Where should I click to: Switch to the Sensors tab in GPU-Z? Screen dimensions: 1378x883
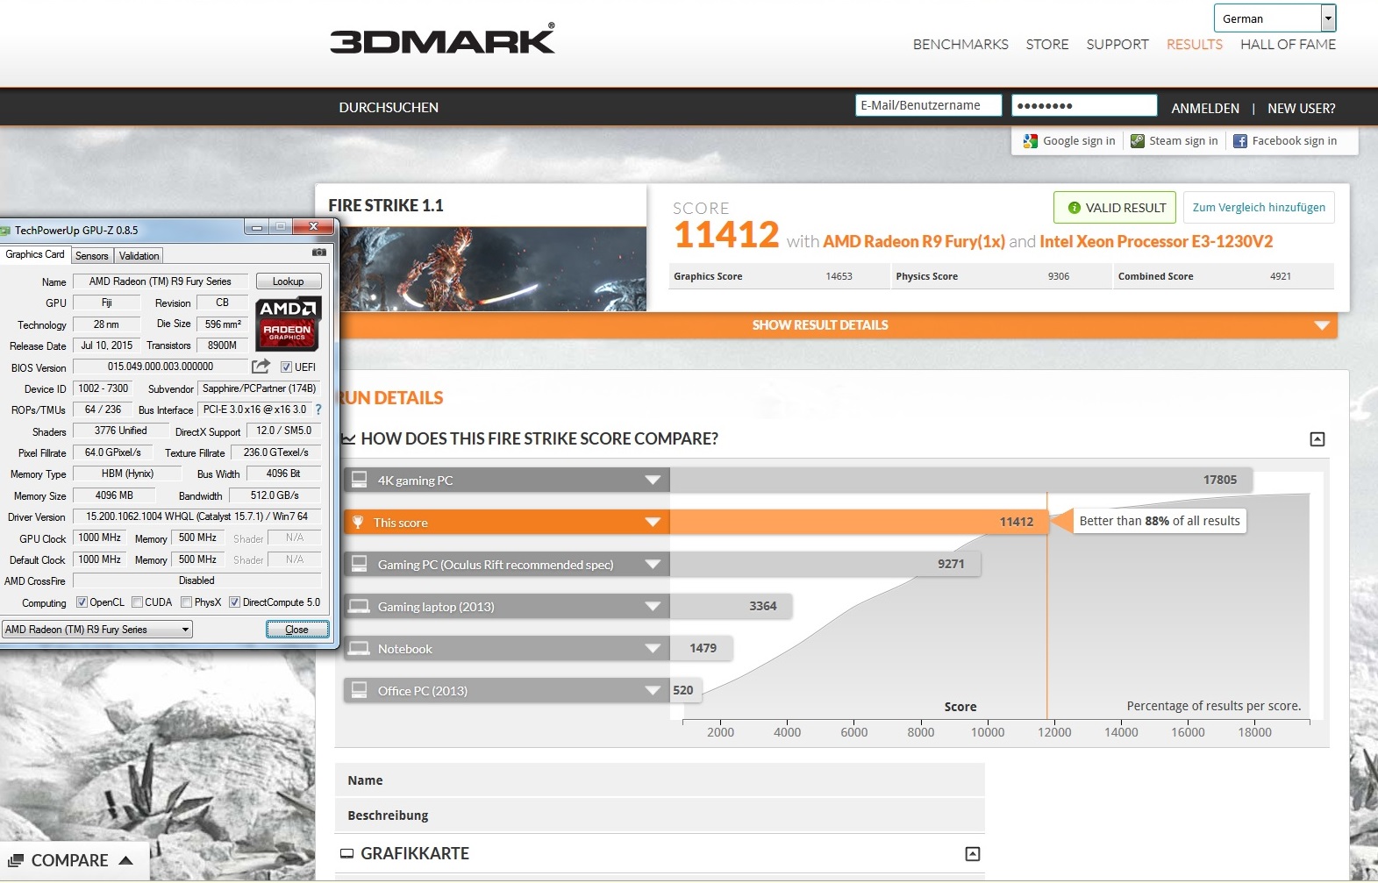[x=92, y=256]
